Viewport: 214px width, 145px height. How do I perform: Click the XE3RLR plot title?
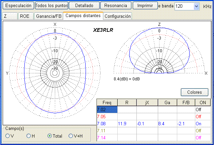[x=103, y=30]
